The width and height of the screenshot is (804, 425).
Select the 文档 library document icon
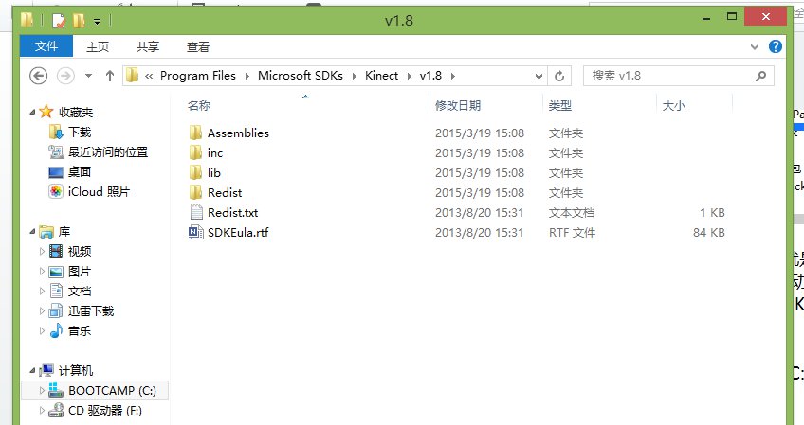point(56,292)
